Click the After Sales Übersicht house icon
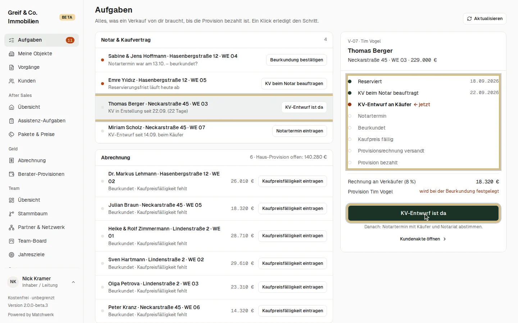Screen dimensions: 518x323 (12, 107)
